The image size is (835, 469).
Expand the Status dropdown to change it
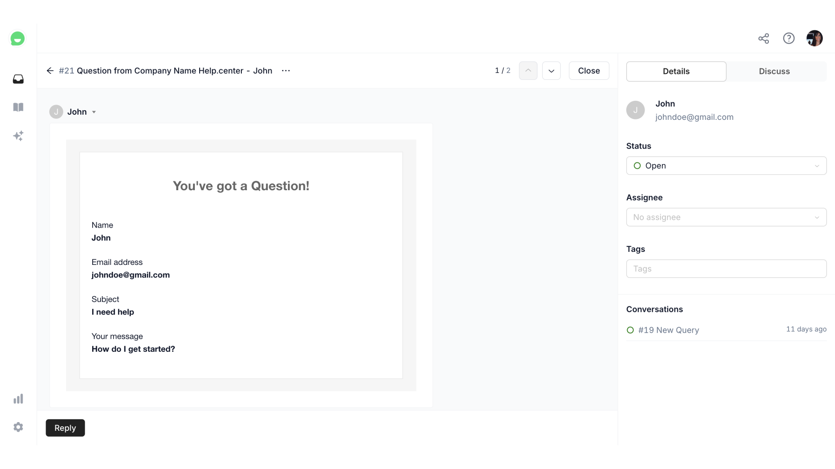click(x=725, y=165)
